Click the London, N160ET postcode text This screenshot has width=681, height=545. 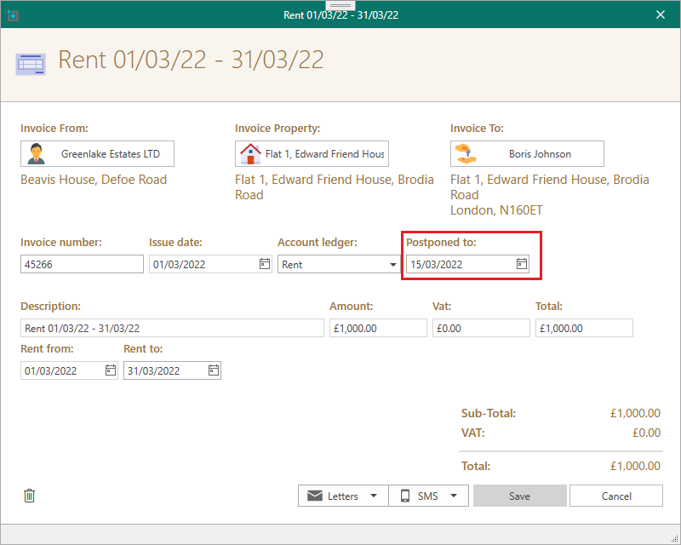496,210
